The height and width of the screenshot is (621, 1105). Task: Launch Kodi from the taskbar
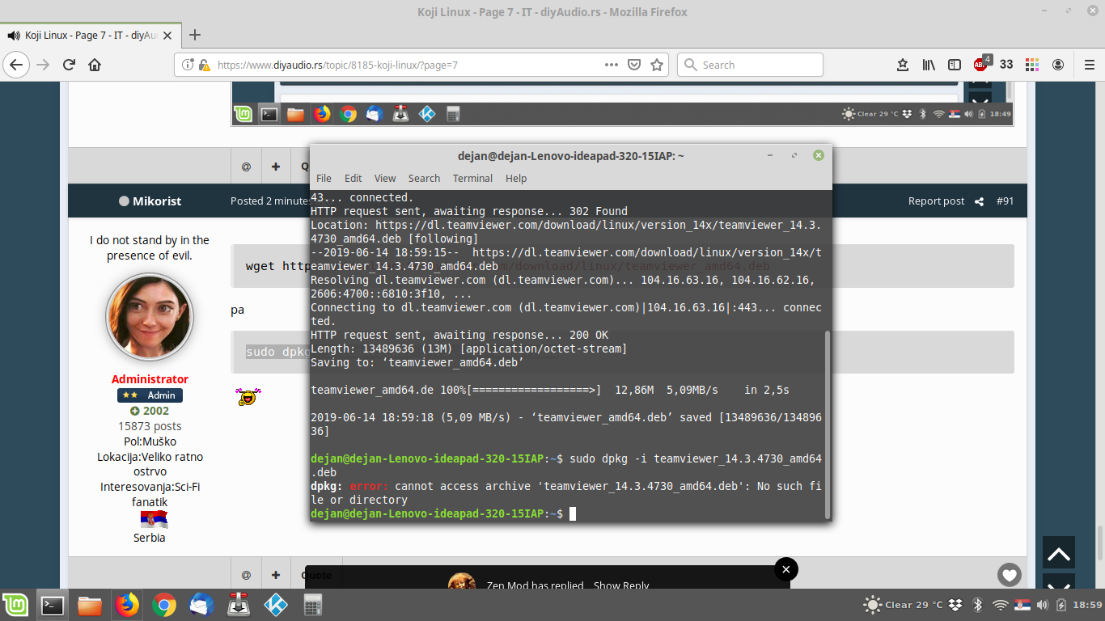[276, 605]
